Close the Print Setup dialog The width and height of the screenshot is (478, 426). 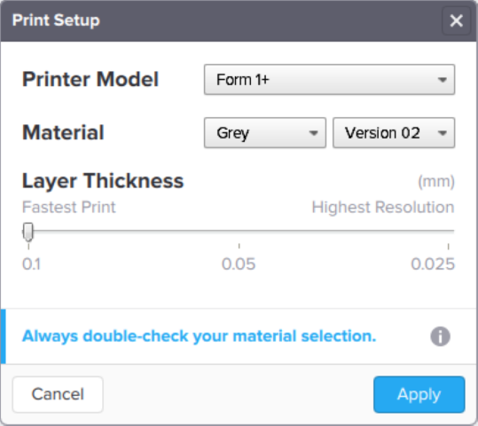coord(457,20)
